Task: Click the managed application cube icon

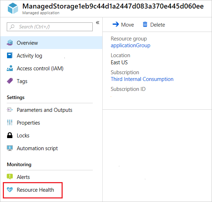Action: tap(13, 9)
